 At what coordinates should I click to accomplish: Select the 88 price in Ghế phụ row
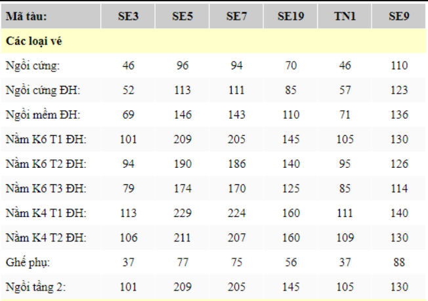click(x=399, y=262)
